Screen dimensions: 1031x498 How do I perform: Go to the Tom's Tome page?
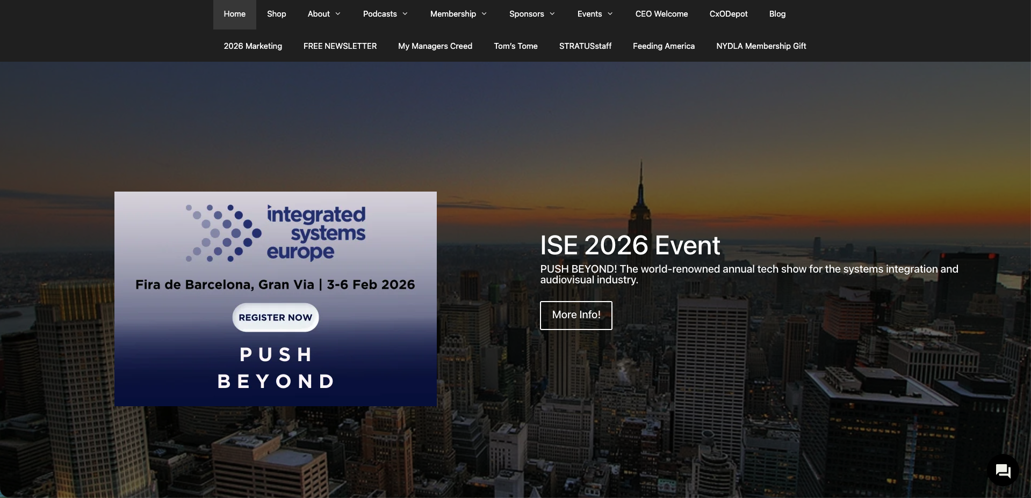tap(515, 46)
